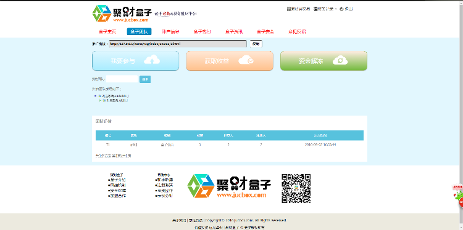This screenshot has width=463, height=230.
Task: Click the 复制 copy button
Action: 256,44
